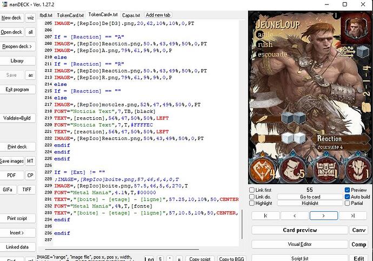Click the Edit button beside Script list
This screenshot has width=373, height=261.
tap(359, 258)
